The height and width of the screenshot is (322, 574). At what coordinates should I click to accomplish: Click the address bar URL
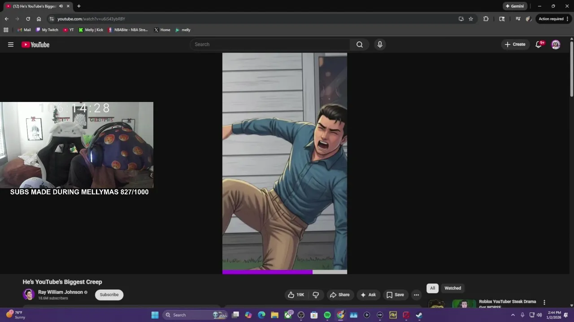[x=91, y=19]
